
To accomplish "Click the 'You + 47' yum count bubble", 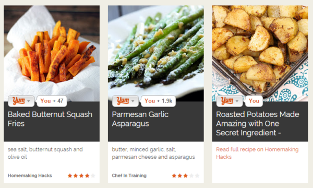I will pyautogui.click(x=52, y=101).
